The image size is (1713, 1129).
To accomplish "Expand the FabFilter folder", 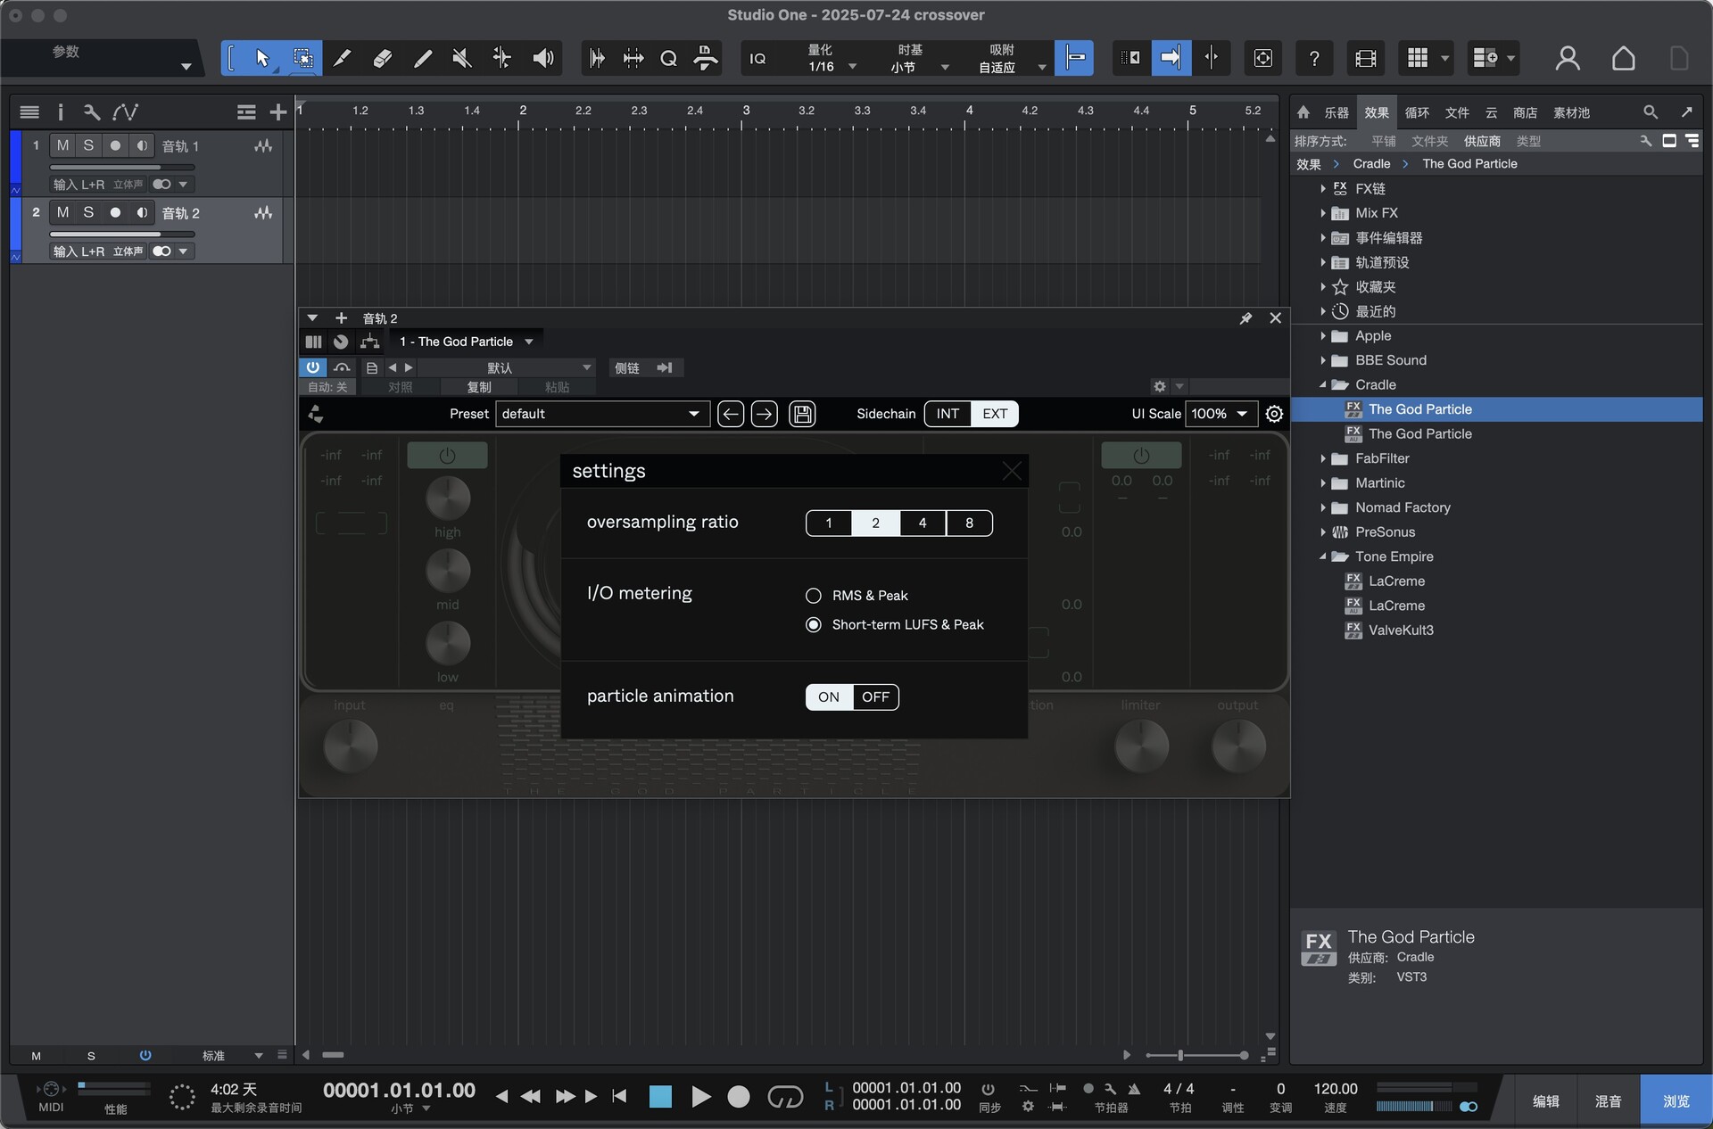I will click(x=1323, y=458).
